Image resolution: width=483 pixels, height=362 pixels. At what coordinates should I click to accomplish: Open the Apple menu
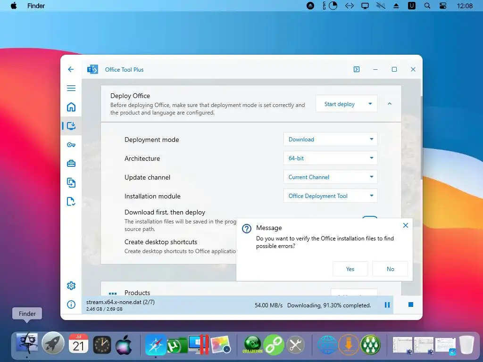[14, 6]
